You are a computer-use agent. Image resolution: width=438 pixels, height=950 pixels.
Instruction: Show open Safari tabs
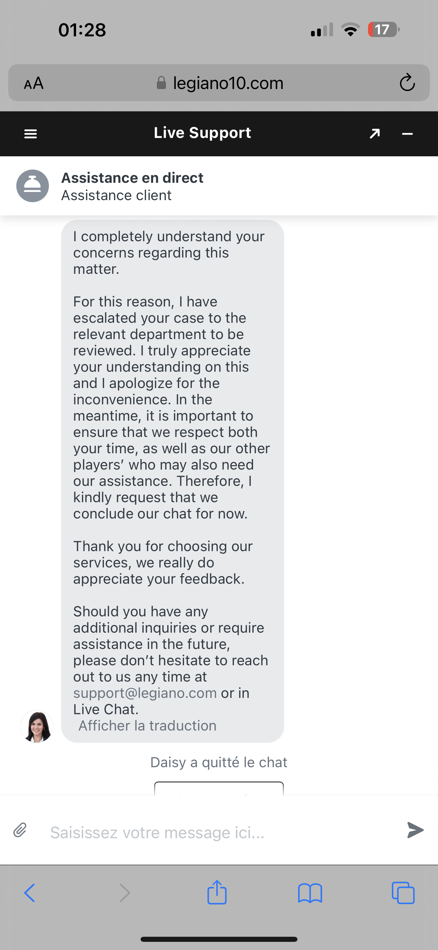(x=403, y=893)
